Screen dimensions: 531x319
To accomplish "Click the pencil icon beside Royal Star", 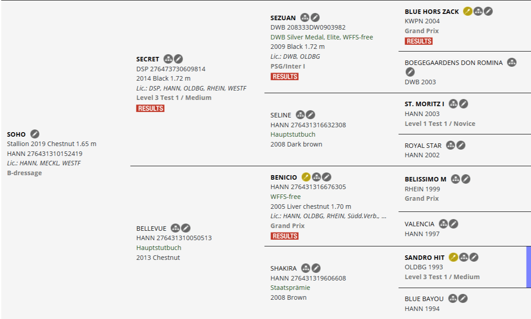I will point(461,145).
